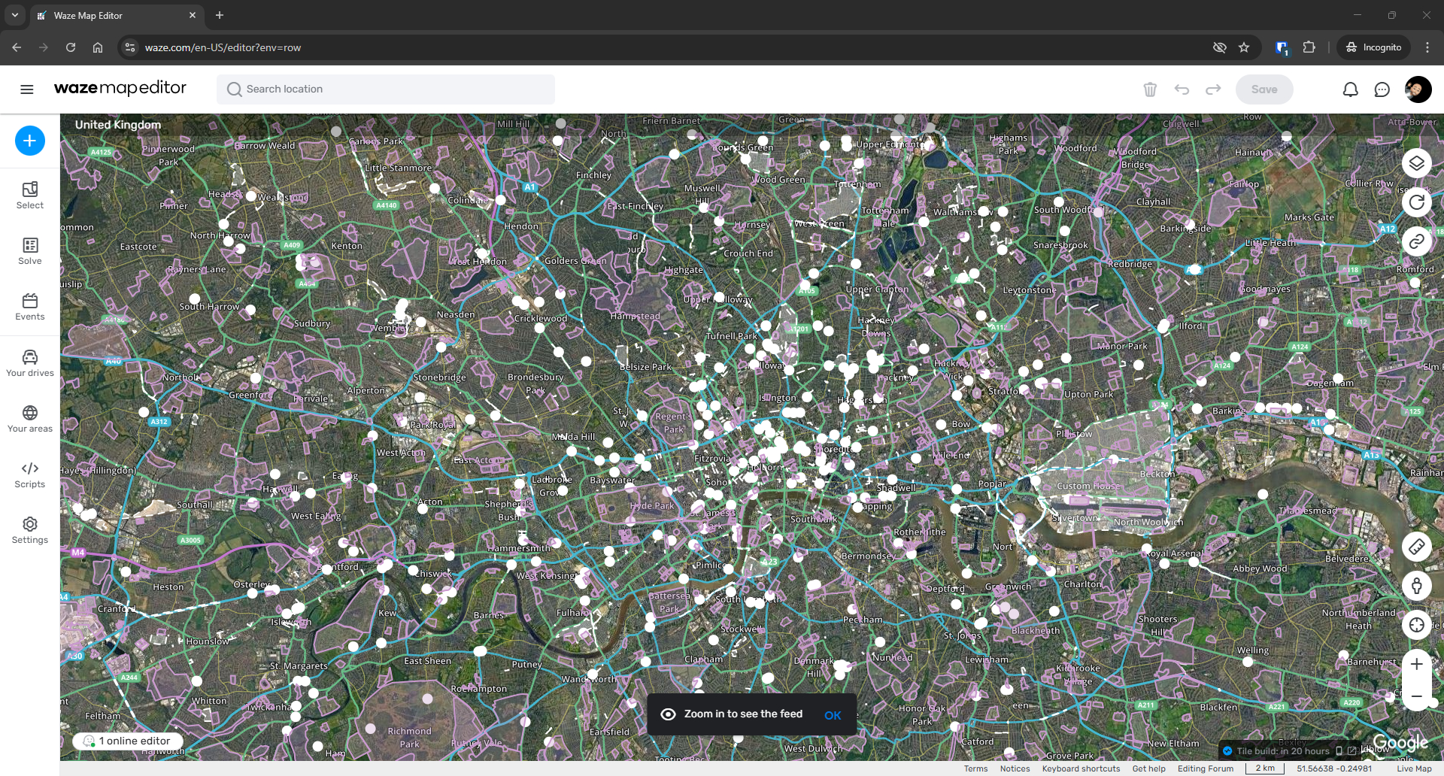Open the map layers panel
Image resolution: width=1444 pixels, height=776 pixels.
pyautogui.click(x=1416, y=163)
